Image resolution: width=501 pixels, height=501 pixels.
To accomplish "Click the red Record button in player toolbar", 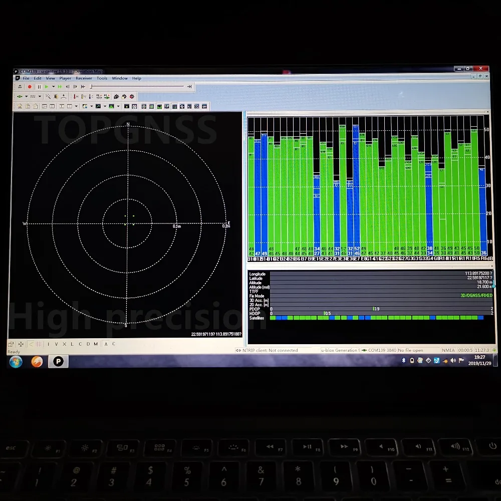I will click(x=30, y=87).
